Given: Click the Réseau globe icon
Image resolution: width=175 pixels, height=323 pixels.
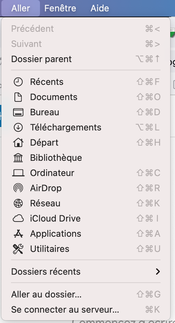Looking at the screenshot, I should pos(18,204).
